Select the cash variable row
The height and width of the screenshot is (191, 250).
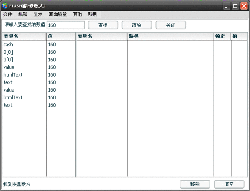(39, 45)
